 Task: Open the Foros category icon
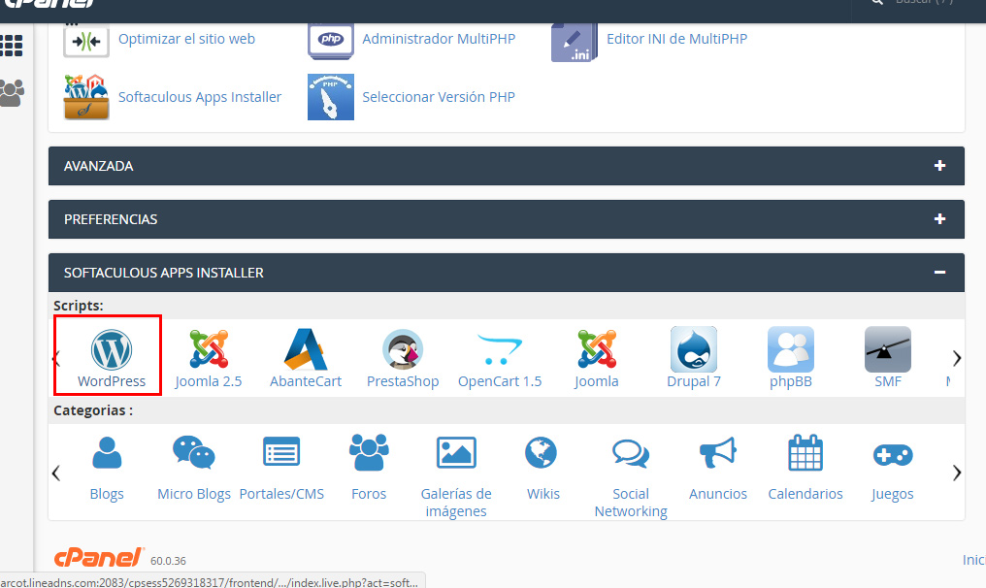369,452
